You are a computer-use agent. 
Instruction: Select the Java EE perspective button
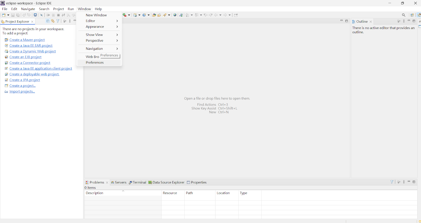419,15
